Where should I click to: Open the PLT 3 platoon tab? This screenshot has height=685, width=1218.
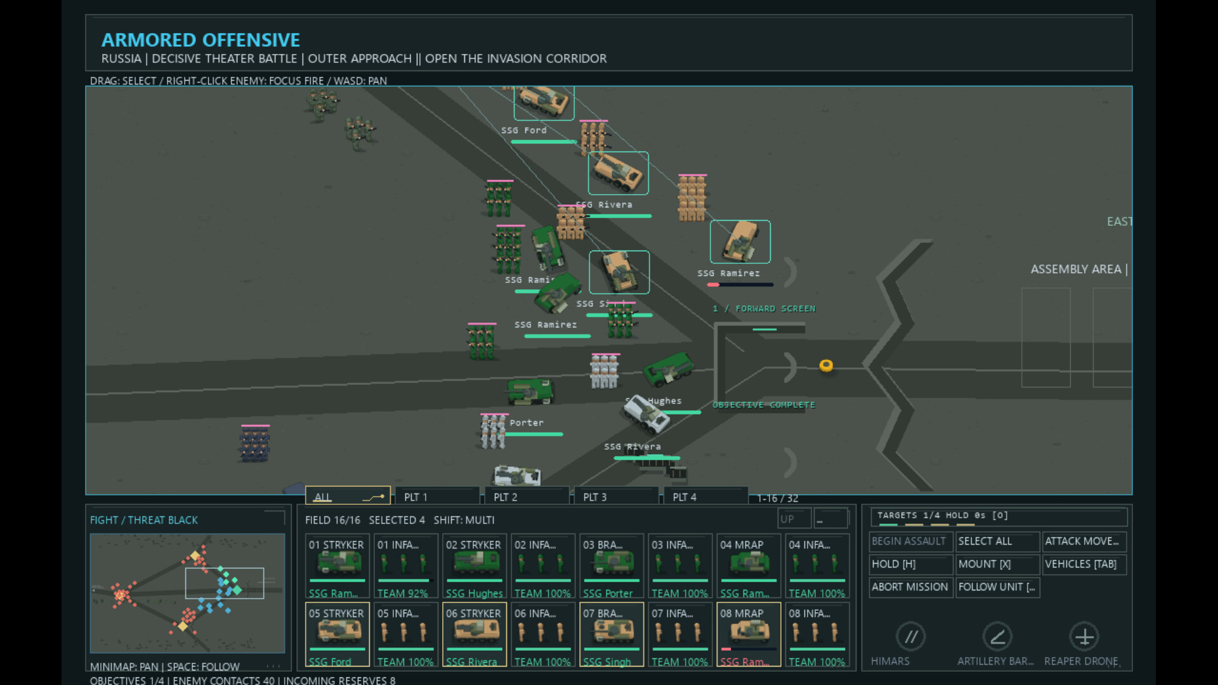pyautogui.click(x=616, y=497)
